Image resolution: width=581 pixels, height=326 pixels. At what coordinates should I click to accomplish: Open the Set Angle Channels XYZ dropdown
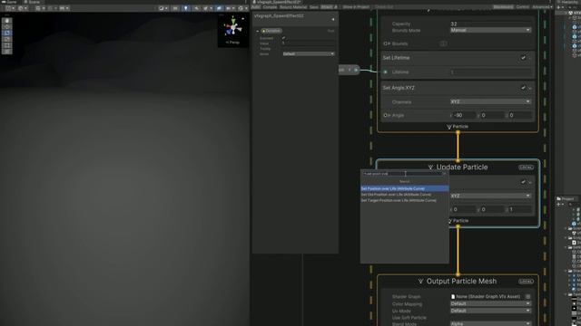click(x=490, y=101)
